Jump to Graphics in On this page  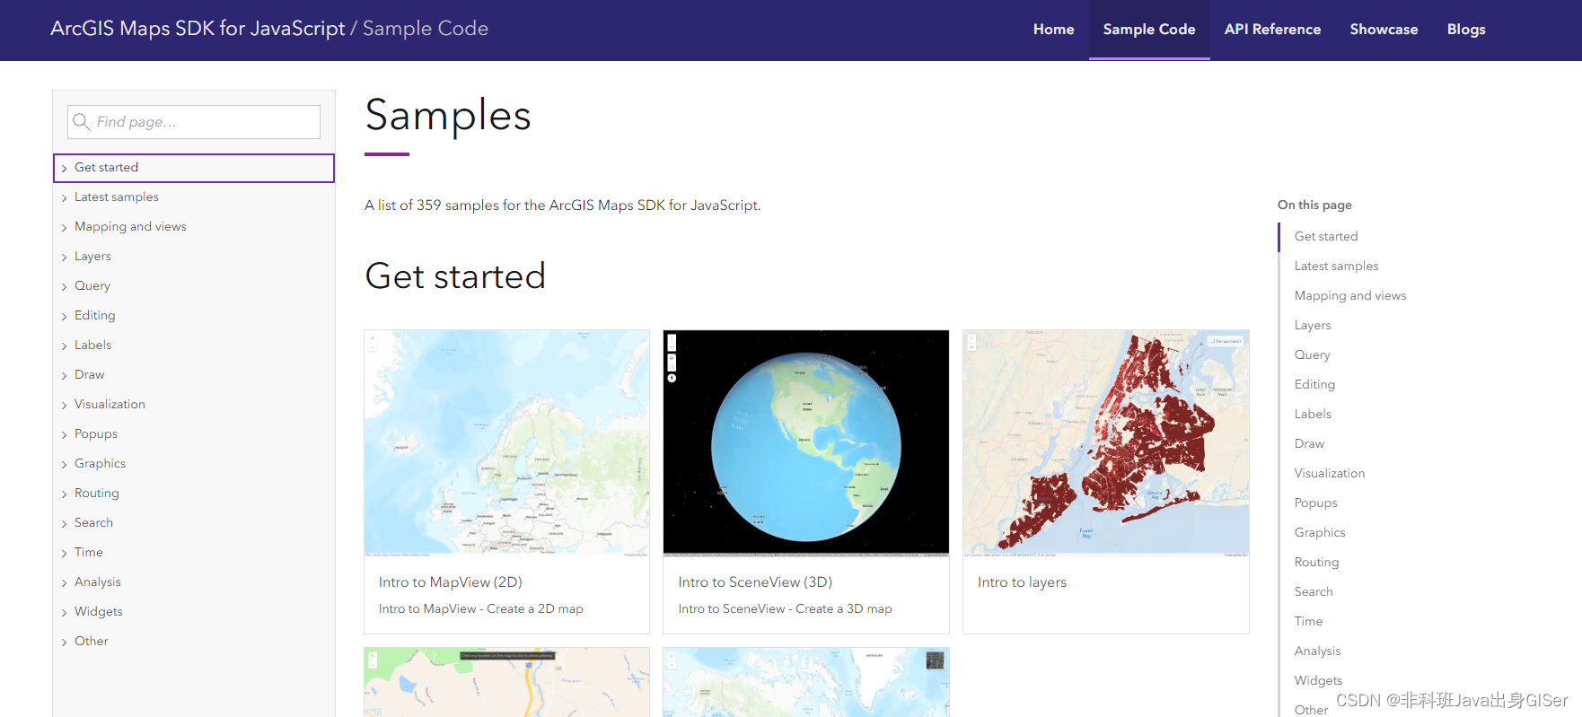tap(1320, 532)
